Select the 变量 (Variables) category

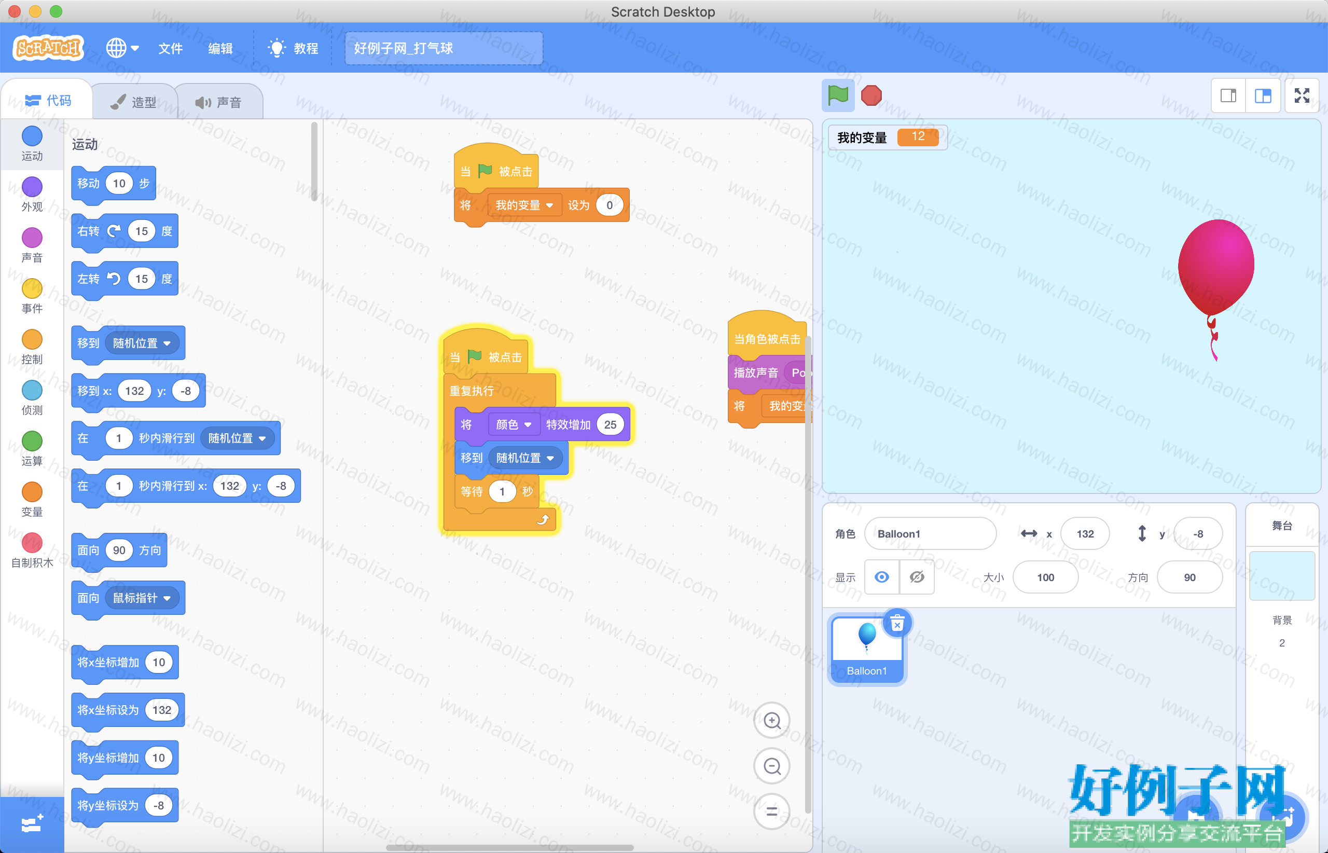[32, 500]
